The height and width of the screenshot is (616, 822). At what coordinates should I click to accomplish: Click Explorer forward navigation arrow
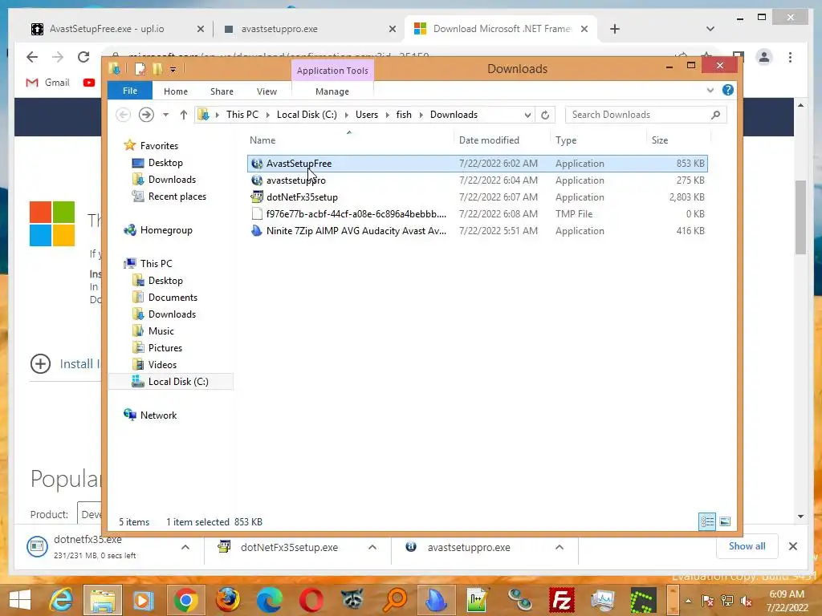(x=146, y=115)
